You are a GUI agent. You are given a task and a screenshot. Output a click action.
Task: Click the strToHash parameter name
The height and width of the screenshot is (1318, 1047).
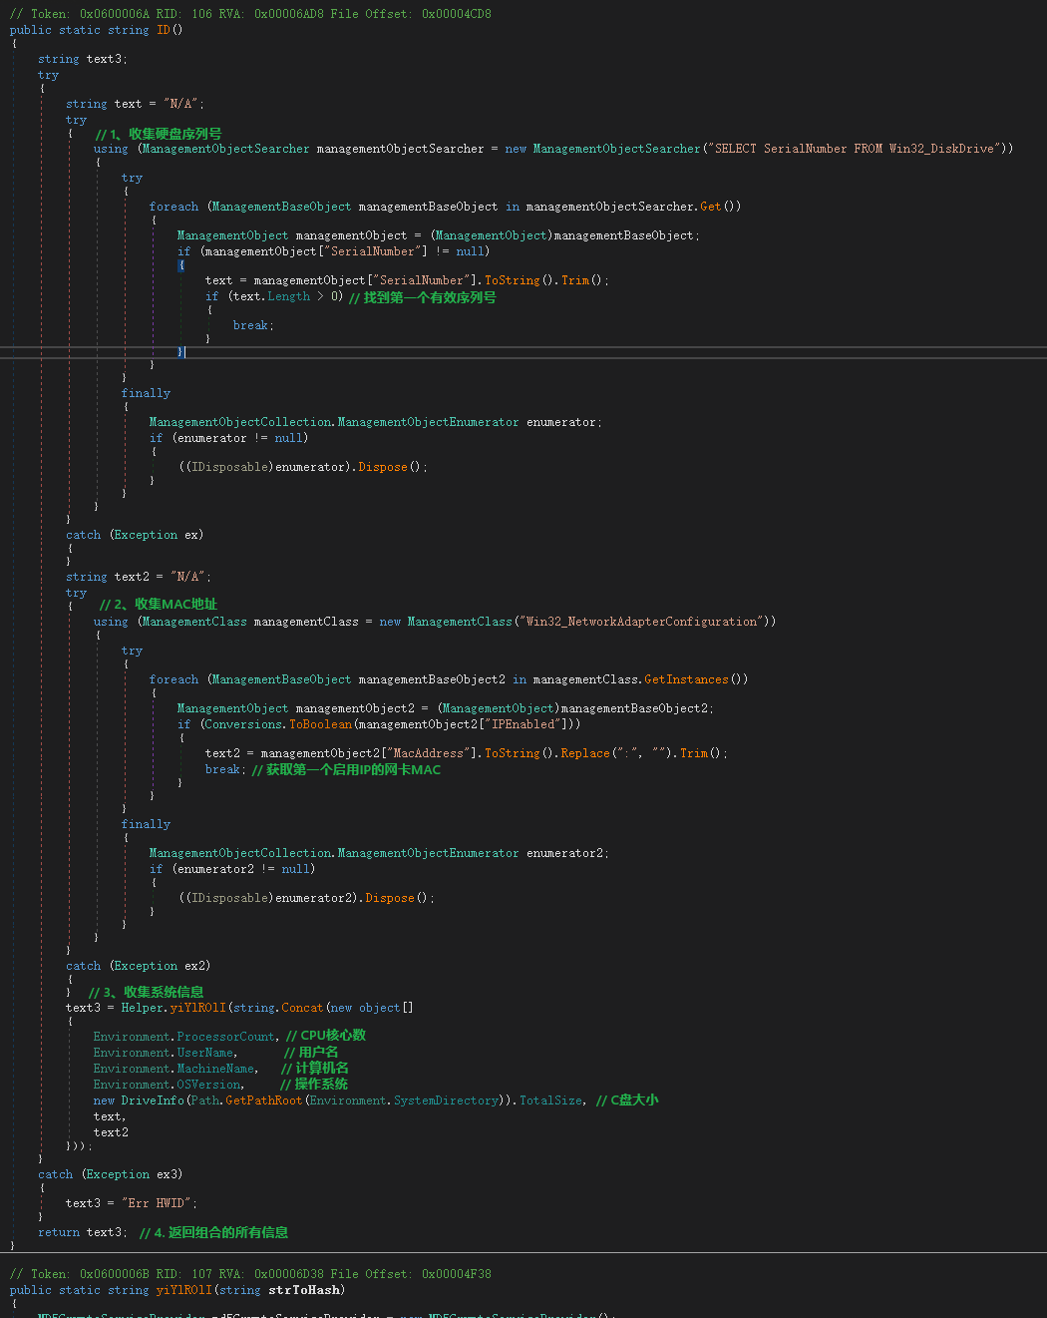click(303, 1290)
